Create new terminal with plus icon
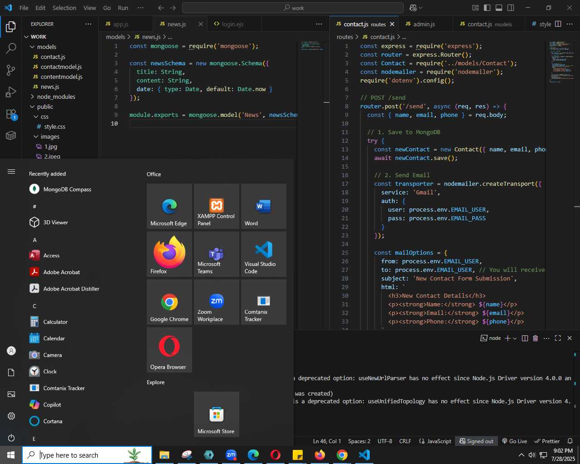Viewport: 580px width, 464px height. pos(507,338)
